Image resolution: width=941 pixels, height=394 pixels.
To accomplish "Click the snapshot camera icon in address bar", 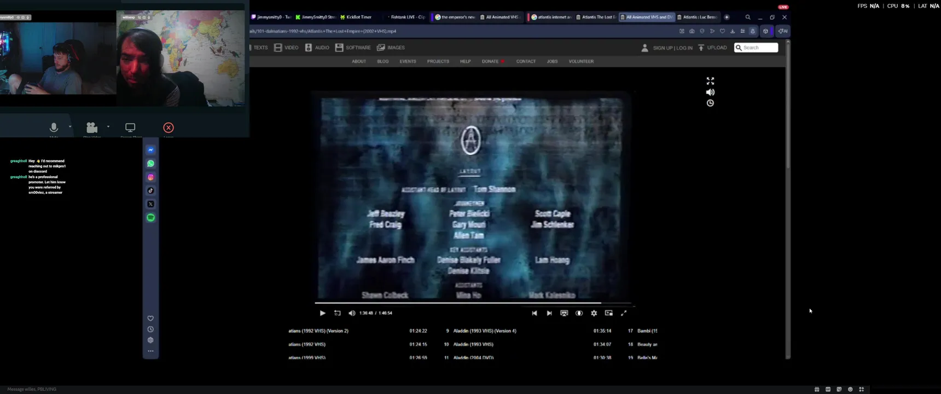I will click(x=692, y=31).
